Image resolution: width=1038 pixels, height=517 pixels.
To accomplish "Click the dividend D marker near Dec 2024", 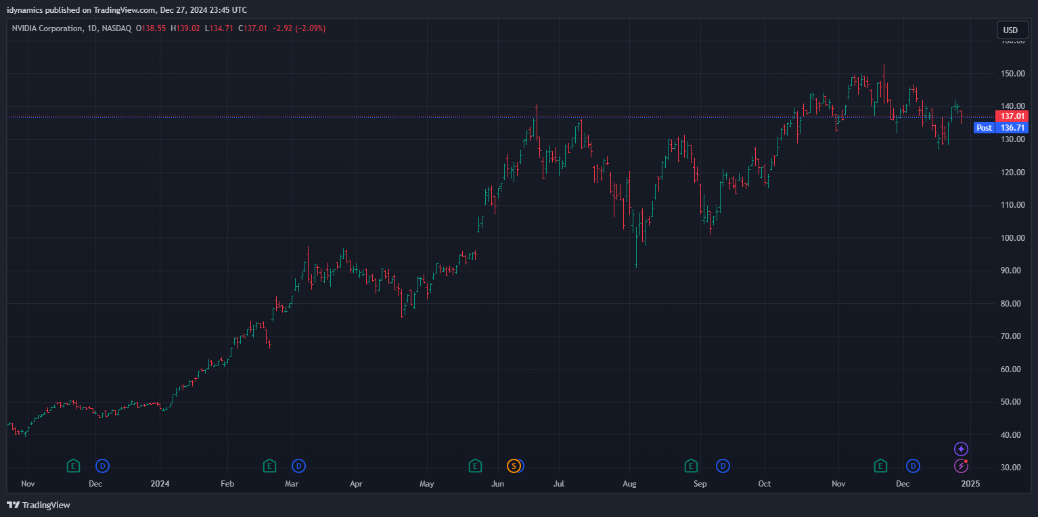I will point(913,466).
